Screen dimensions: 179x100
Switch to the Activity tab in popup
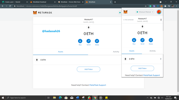(x=152, y=51)
